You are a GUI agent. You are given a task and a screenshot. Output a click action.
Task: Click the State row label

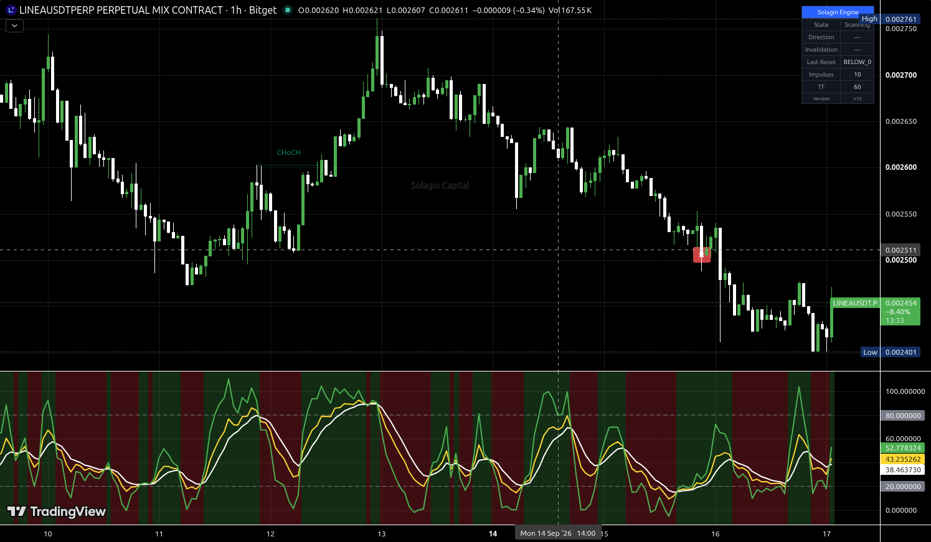tap(821, 25)
